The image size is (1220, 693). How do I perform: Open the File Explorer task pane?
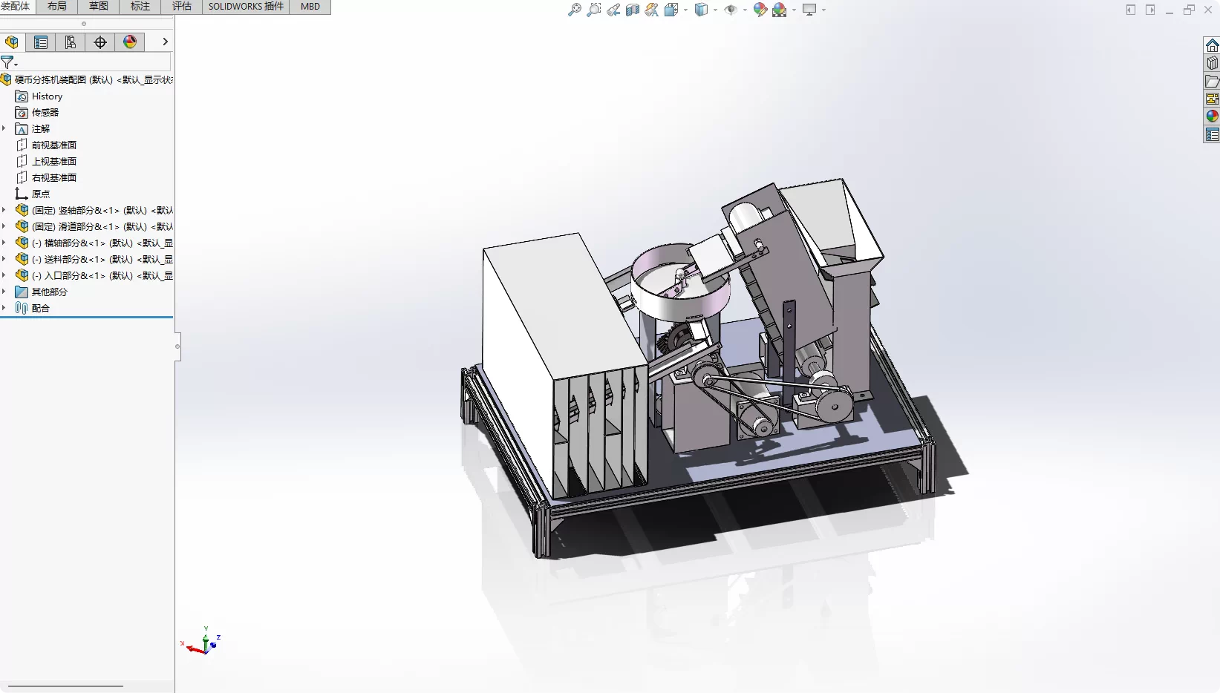(x=1212, y=81)
